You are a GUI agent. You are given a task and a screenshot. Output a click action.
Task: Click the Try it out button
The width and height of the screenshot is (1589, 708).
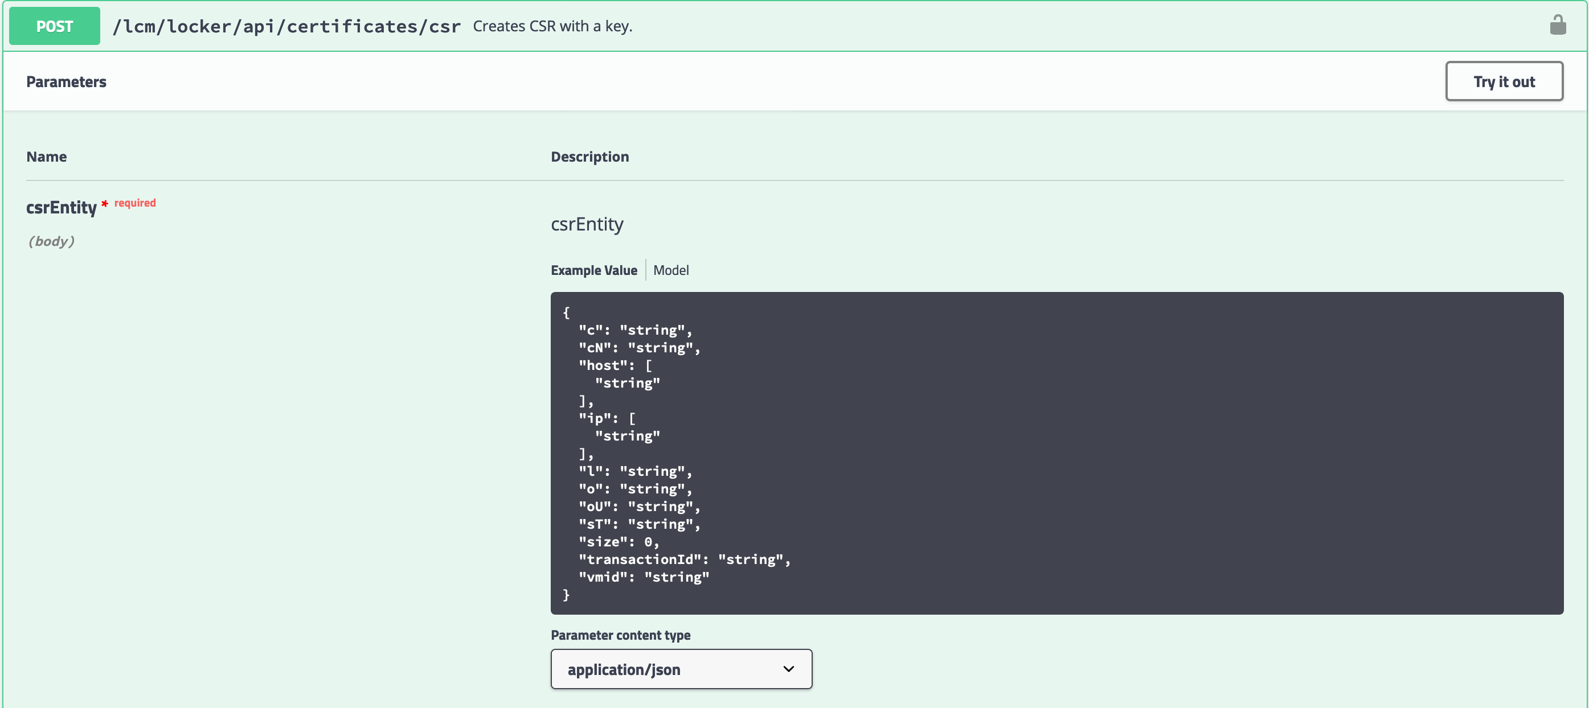[x=1504, y=81]
